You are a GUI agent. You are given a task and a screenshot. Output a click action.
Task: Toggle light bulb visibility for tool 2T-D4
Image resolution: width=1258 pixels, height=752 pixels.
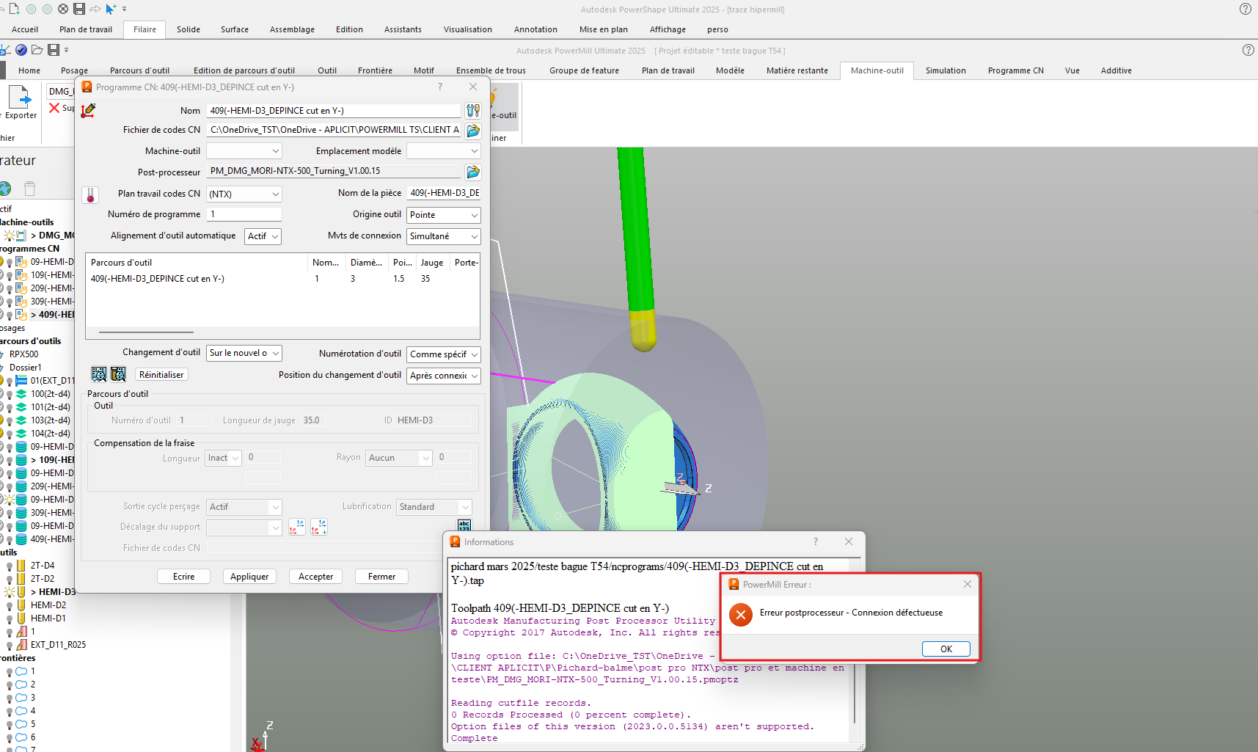(x=10, y=566)
